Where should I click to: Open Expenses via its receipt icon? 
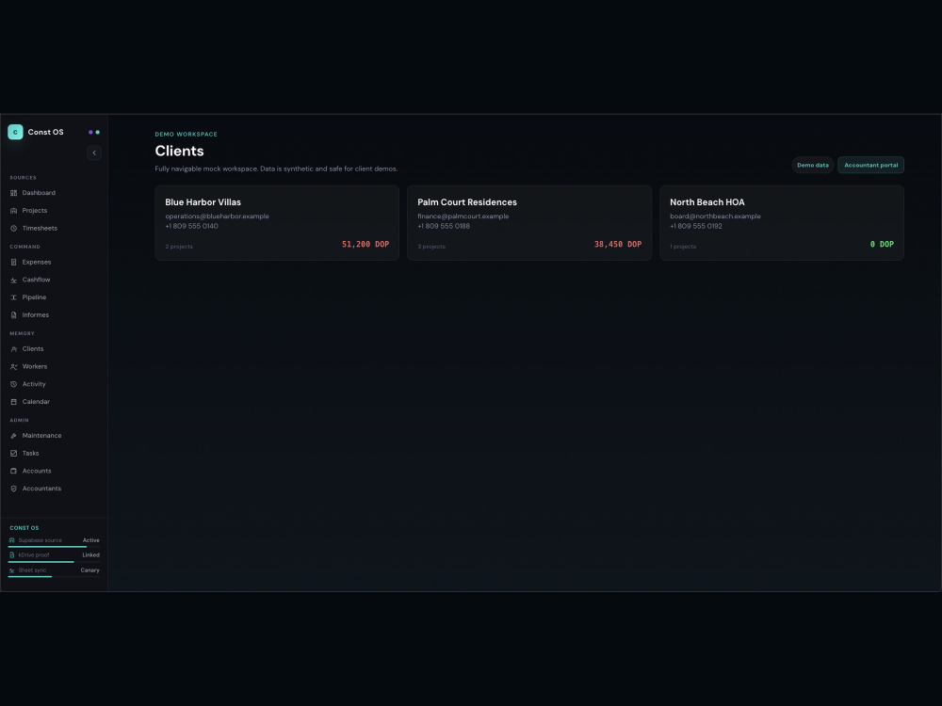[14, 263]
